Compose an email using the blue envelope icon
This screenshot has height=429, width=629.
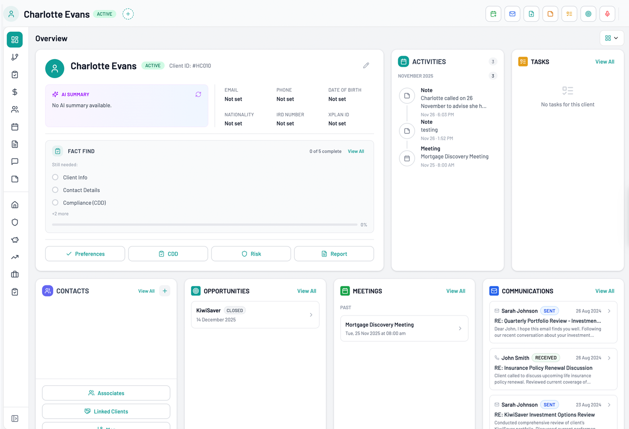point(512,13)
